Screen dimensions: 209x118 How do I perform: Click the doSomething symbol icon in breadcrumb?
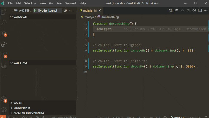(99, 17)
